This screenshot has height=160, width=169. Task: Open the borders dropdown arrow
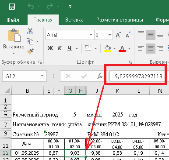coord(95,48)
